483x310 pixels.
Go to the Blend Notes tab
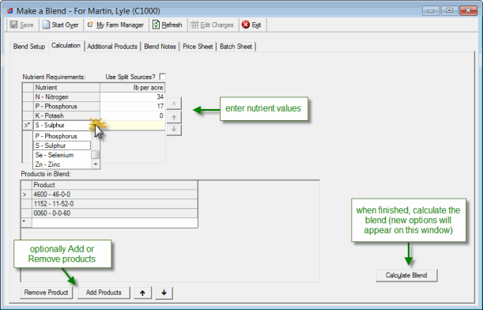tap(160, 47)
